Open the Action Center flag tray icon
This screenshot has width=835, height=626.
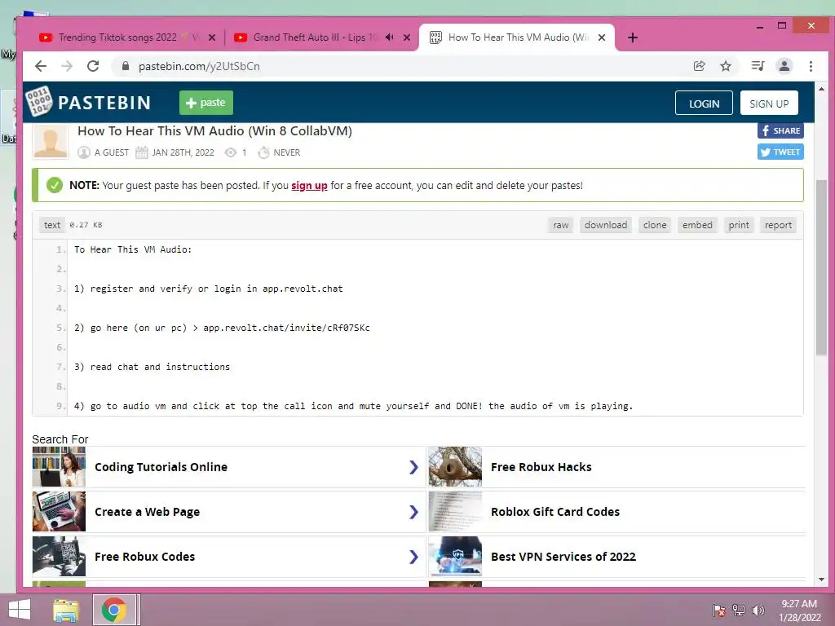[719, 610]
